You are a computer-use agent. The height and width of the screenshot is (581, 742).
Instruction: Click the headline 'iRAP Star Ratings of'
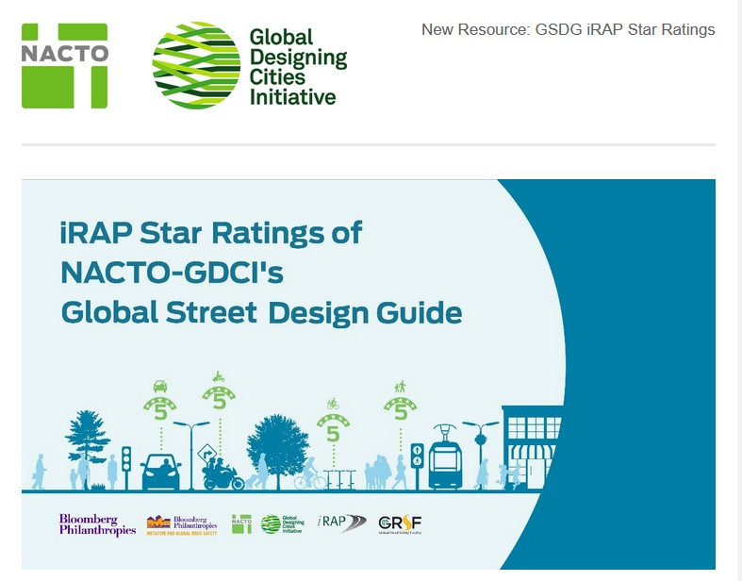(x=211, y=233)
